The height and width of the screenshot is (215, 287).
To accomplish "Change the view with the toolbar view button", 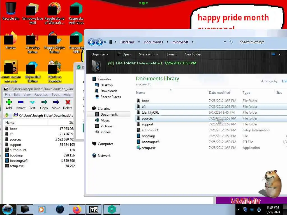I will (273, 54).
